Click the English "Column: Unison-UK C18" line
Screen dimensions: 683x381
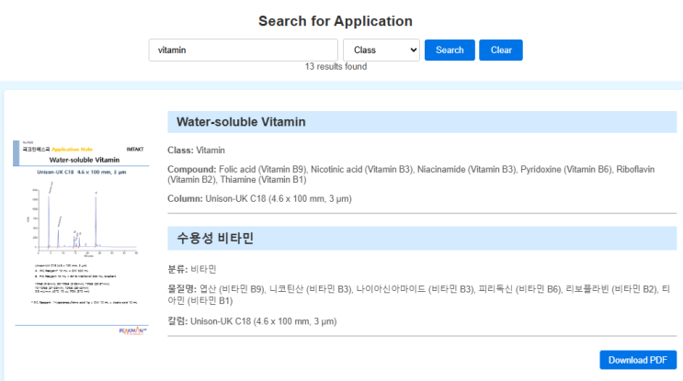point(259,199)
